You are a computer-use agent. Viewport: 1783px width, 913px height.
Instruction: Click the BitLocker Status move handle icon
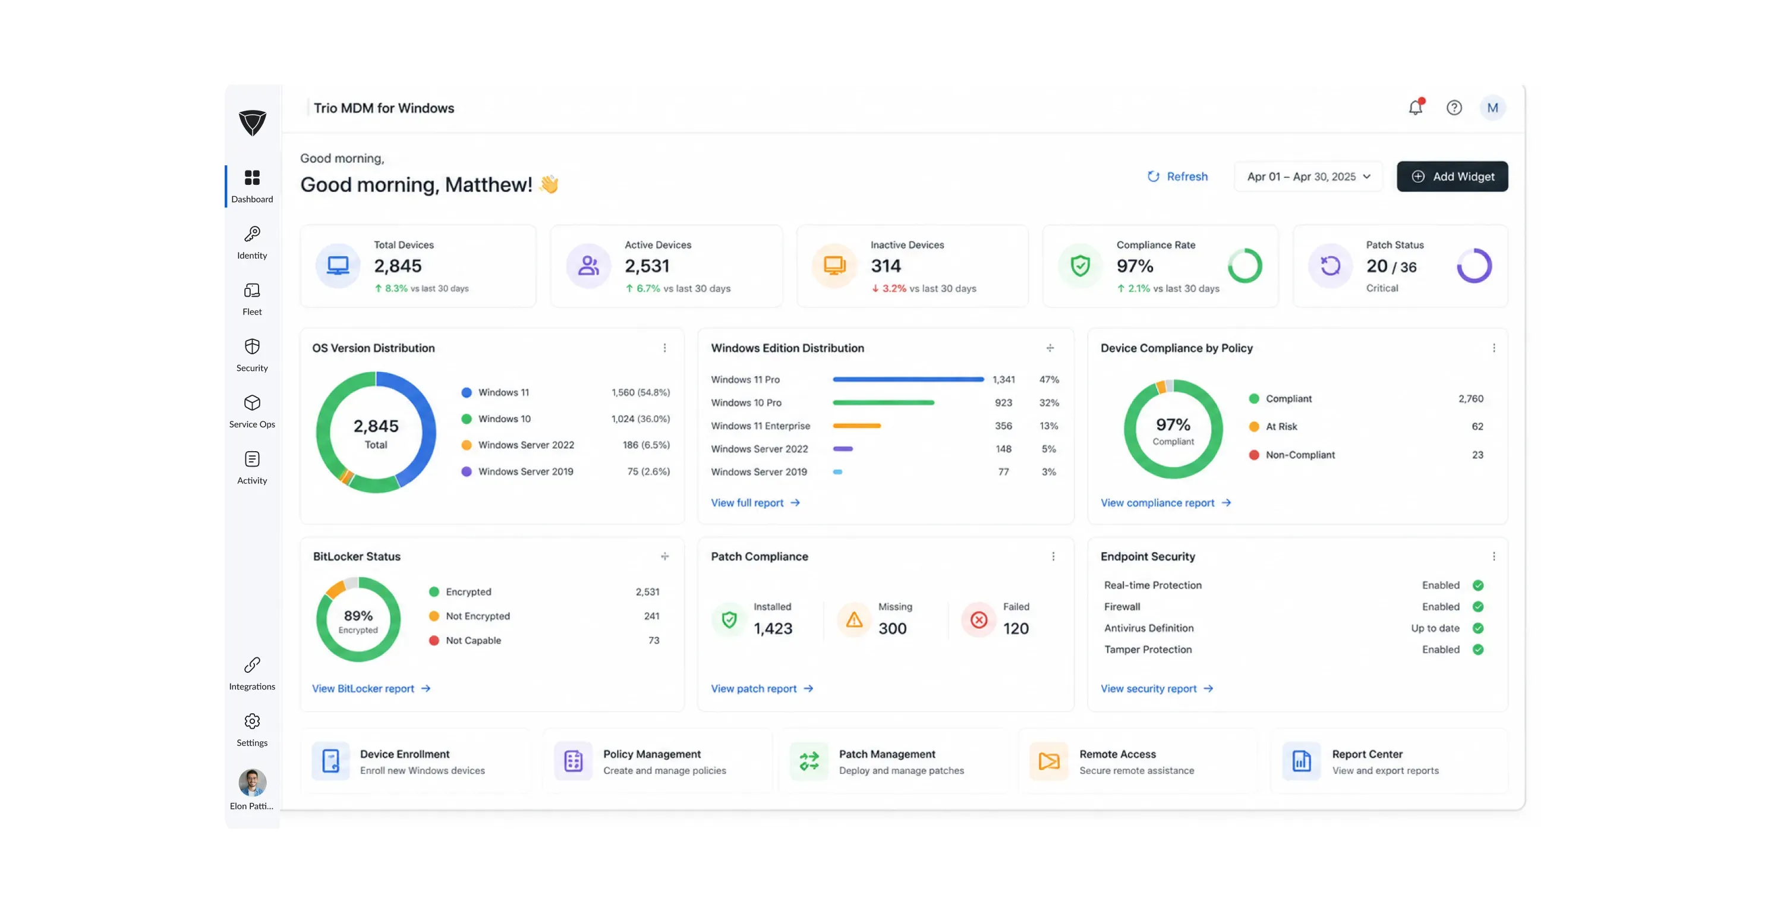pyautogui.click(x=664, y=556)
